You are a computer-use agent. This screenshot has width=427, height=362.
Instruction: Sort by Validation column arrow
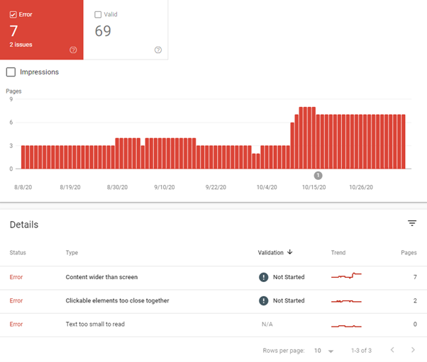point(289,252)
